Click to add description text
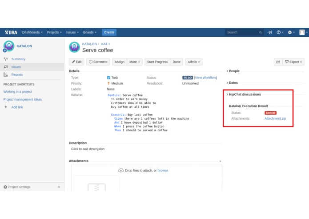Viewport: 309px width, 219px height. [x=88, y=149]
